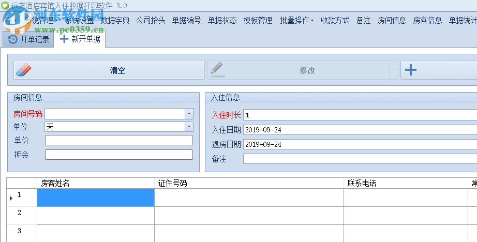This screenshot has width=477, height=242.
Task: Open the 批量操作 menu
Action: 296,20
